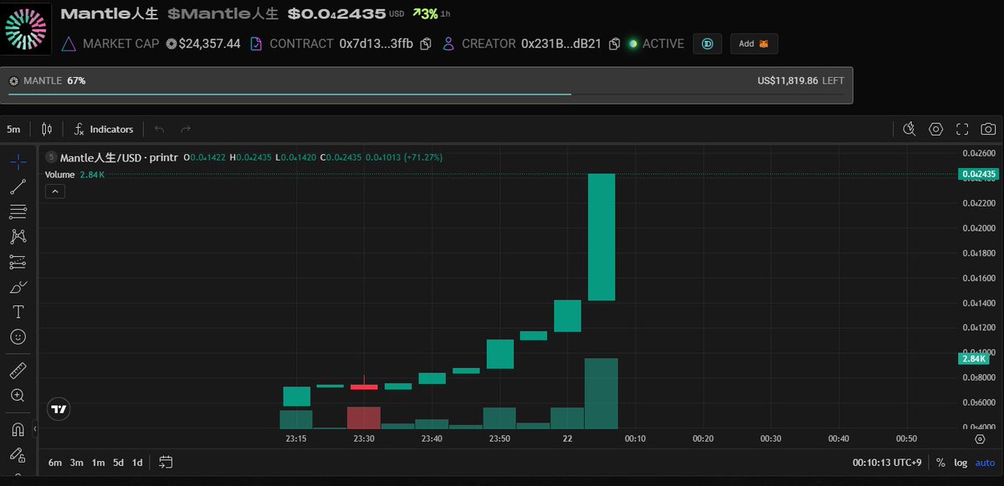Open the Fibonacci retracement tools
Image resolution: width=1004 pixels, height=486 pixels.
pyautogui.click(x=18, y=212)
